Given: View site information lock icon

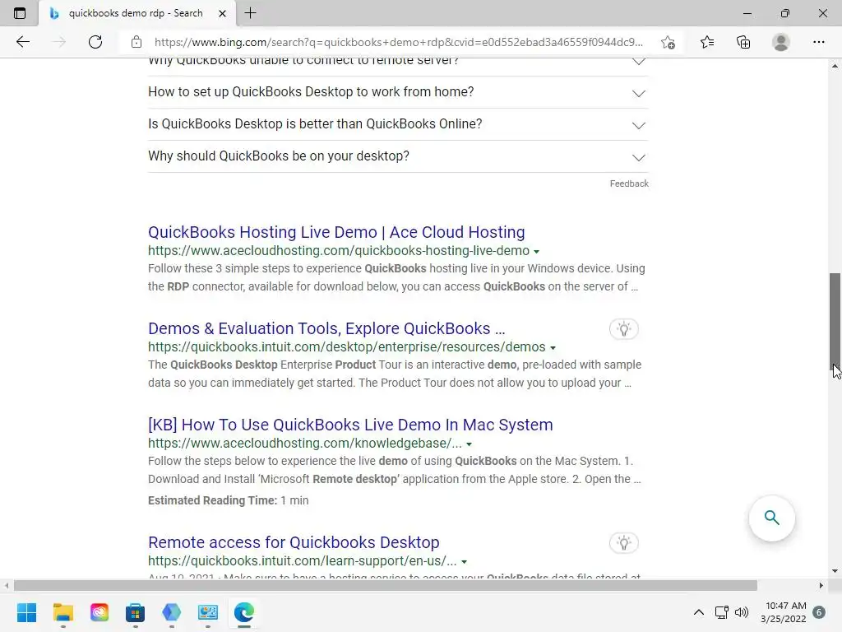Looking at the screenshot, I should pyautogui.click(x=136, y=42).
